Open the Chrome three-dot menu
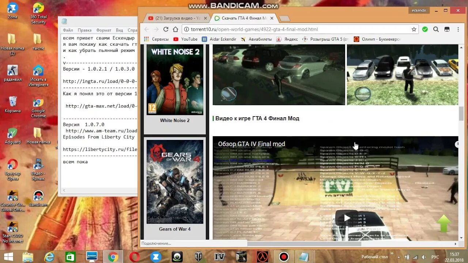 point(458,29)
